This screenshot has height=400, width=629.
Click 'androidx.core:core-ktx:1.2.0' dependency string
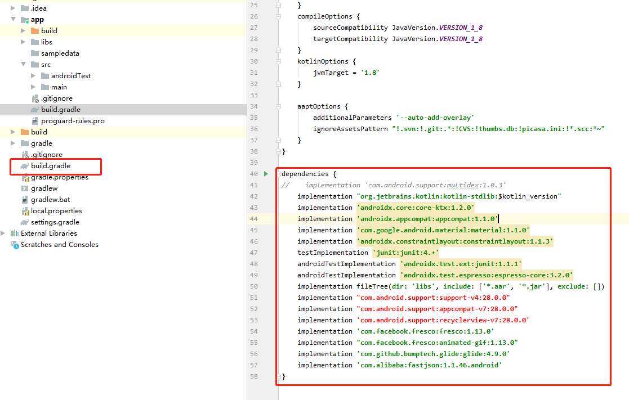click(x=416, y=208)
